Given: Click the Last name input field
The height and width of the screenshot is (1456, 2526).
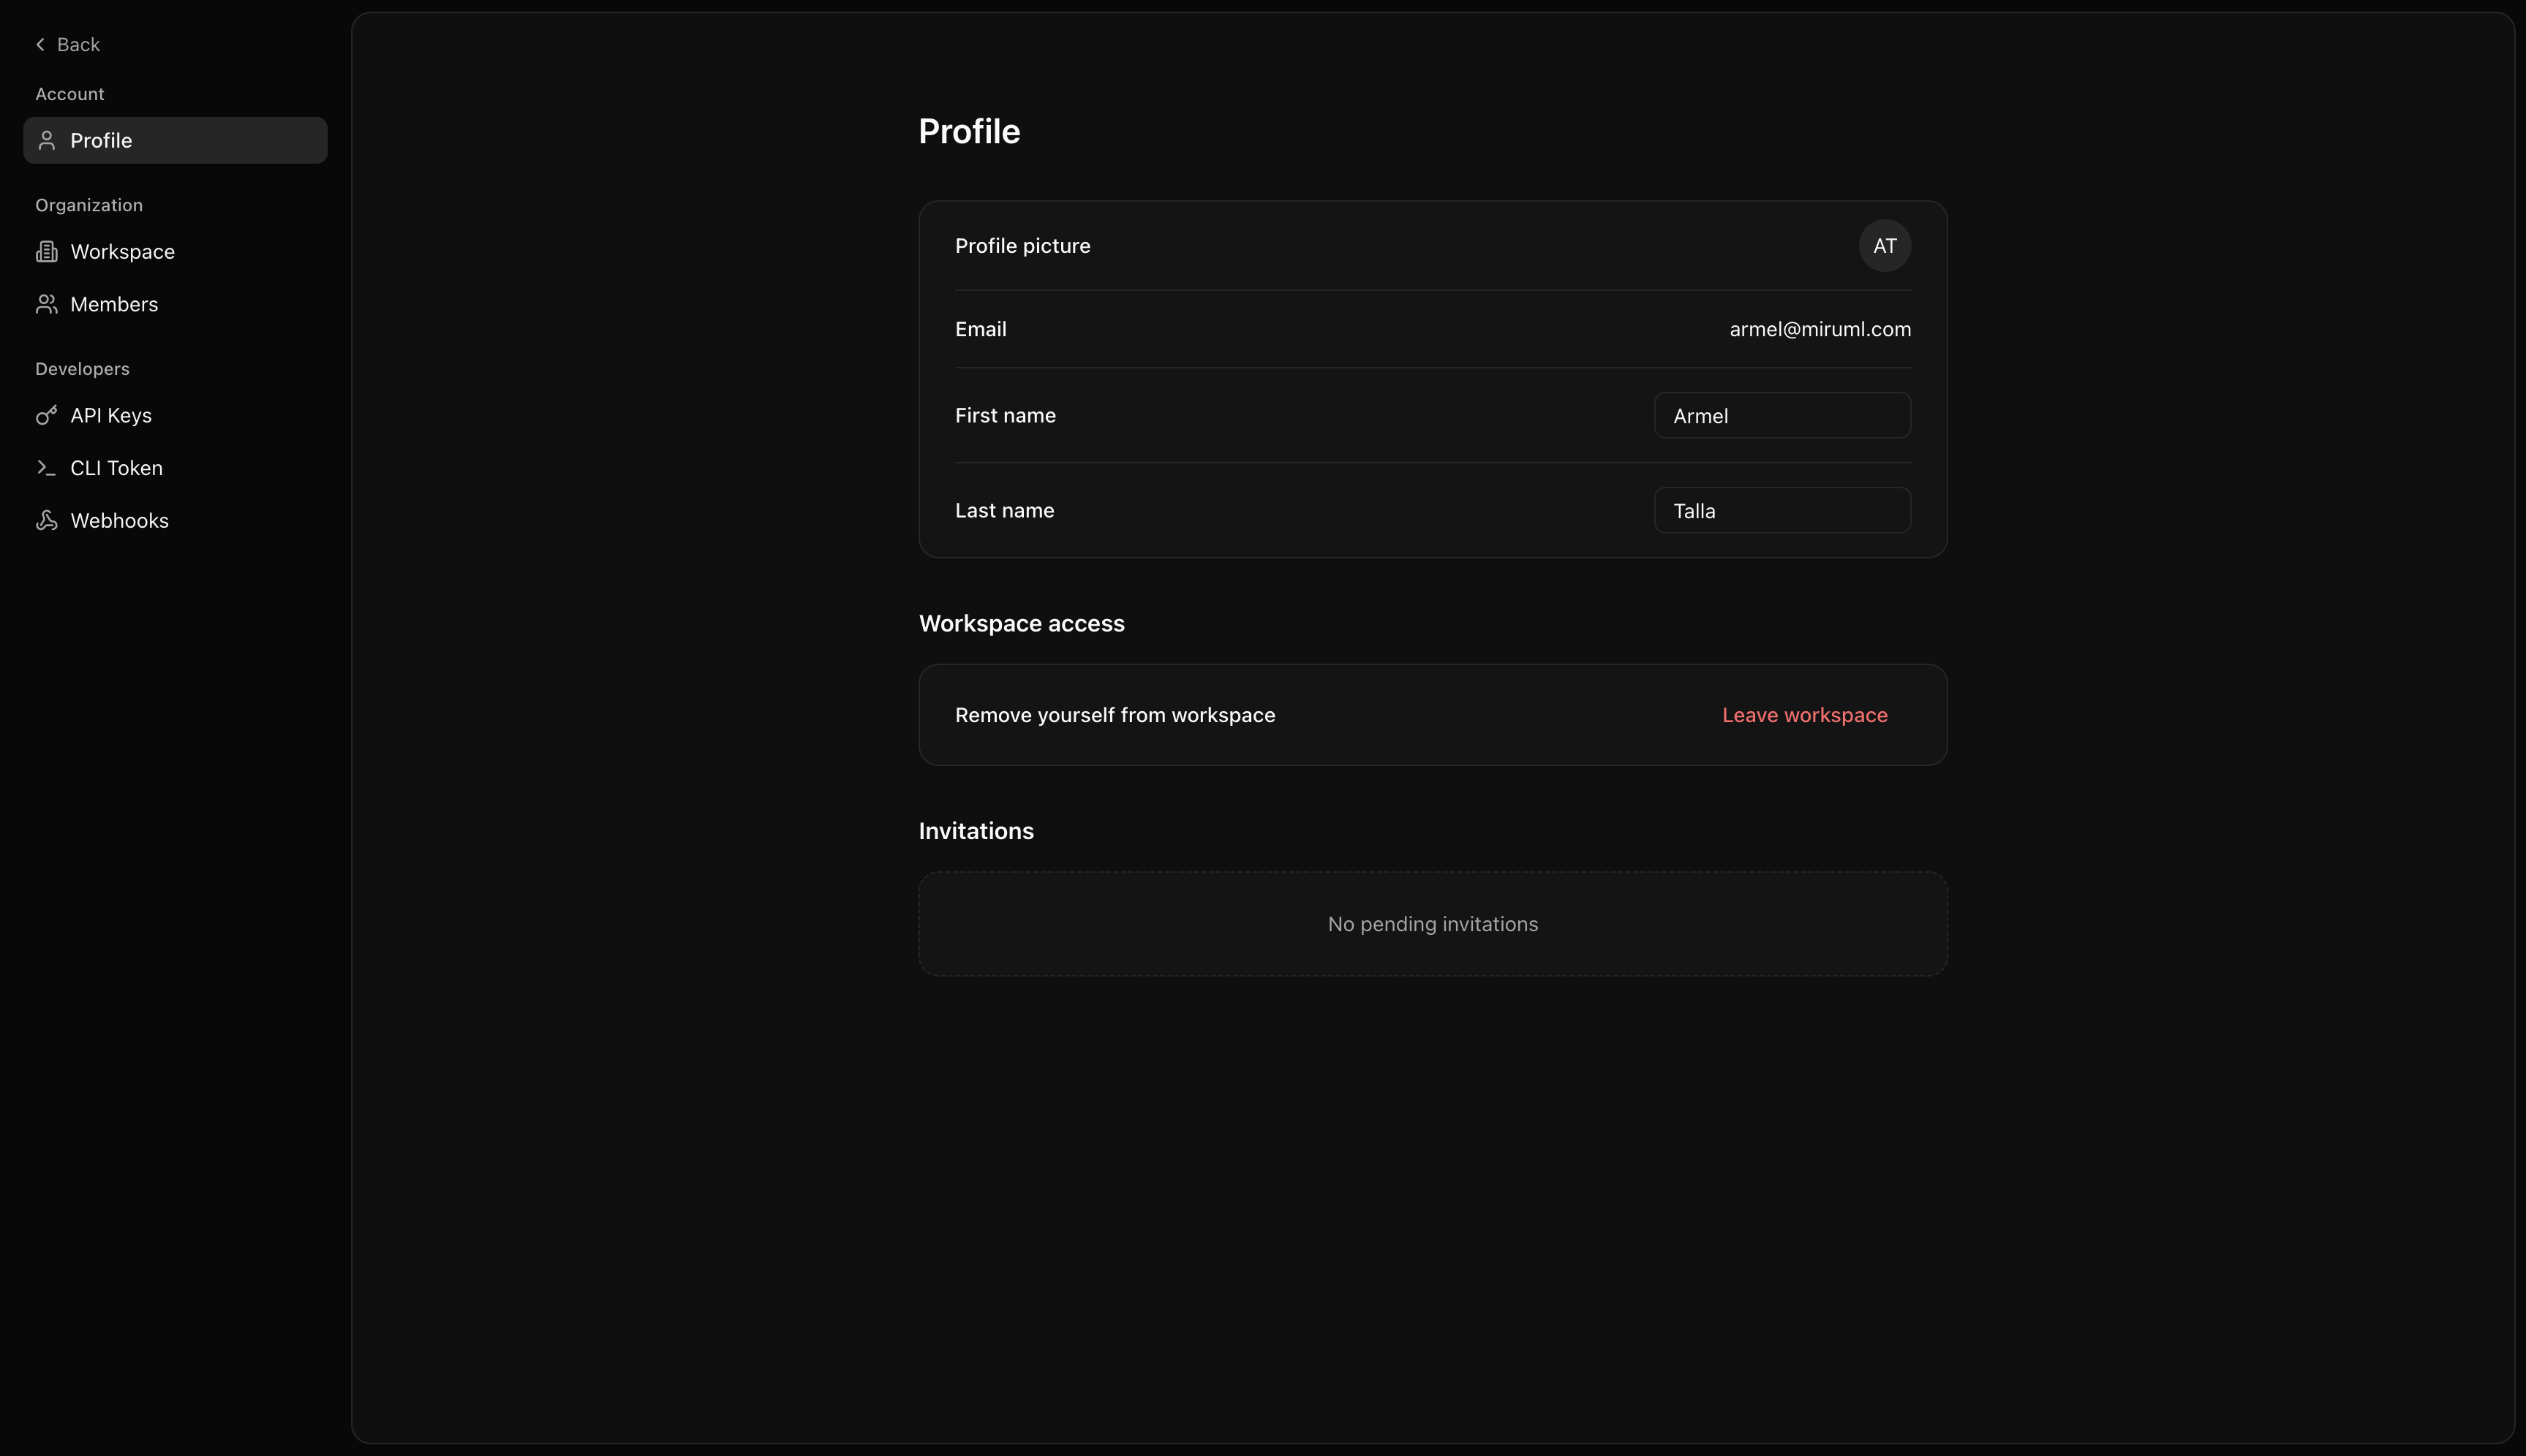Looking at the screenshot, I should [1781, 511].
